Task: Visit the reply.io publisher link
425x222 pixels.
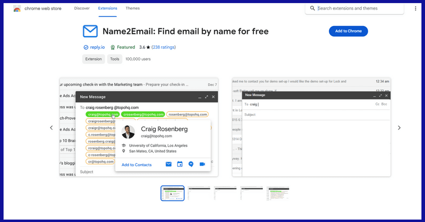Action: [97, 47]
